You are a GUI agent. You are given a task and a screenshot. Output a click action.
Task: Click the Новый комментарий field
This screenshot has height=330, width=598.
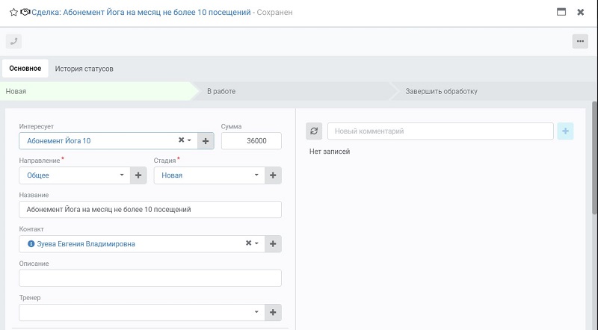coord(440,131)
